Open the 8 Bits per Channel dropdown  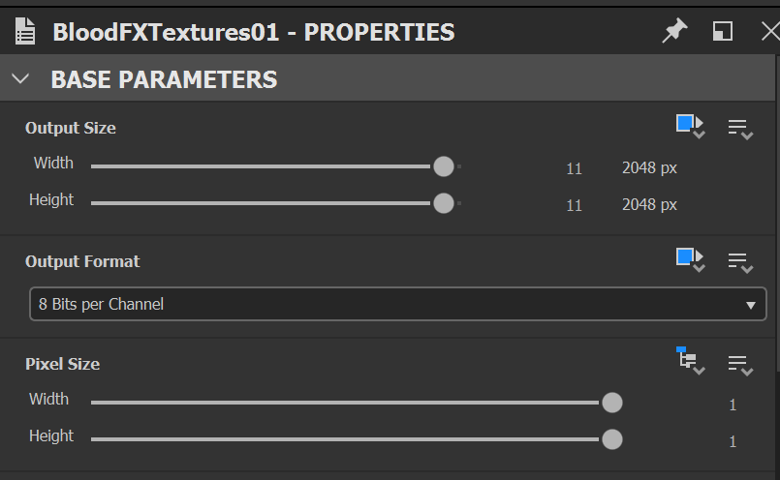click(397, 304)
